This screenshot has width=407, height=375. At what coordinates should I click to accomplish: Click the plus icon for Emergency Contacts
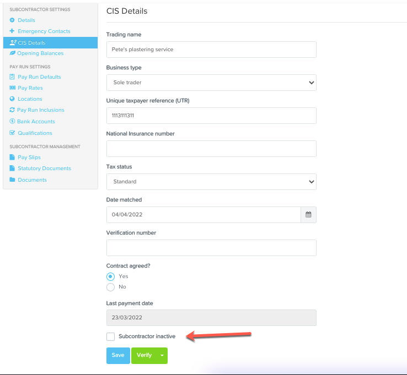12,31
